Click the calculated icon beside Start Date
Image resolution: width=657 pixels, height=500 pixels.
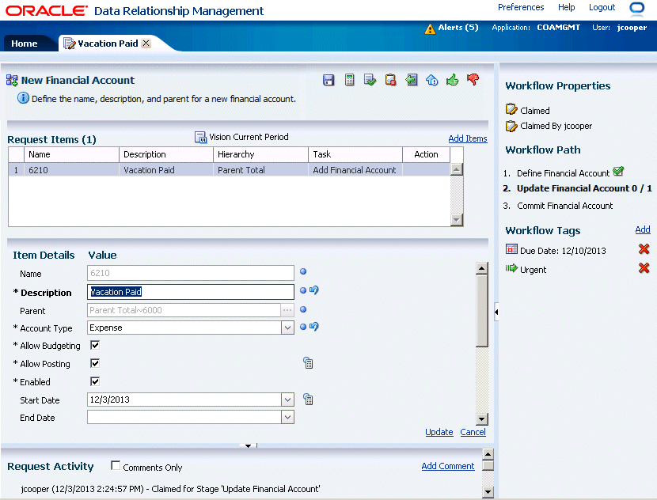click(309, 400)
